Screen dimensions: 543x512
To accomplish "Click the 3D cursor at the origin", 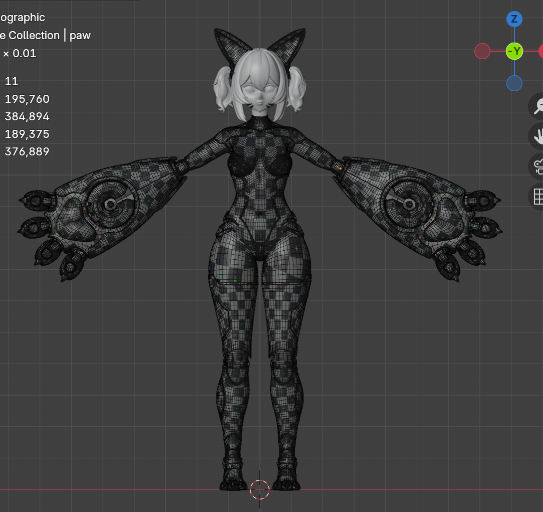I will pyautogui.click(x=259, y=489).
